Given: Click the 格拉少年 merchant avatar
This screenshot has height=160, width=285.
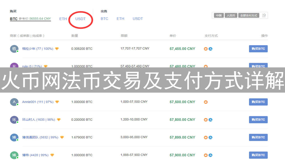Looking at the screenshot, I should click(14, 49).
